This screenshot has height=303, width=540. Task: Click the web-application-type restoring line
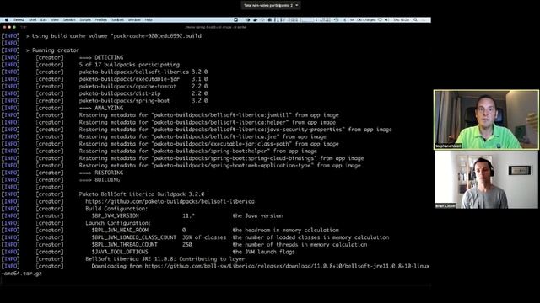click(x=219, y=166)
